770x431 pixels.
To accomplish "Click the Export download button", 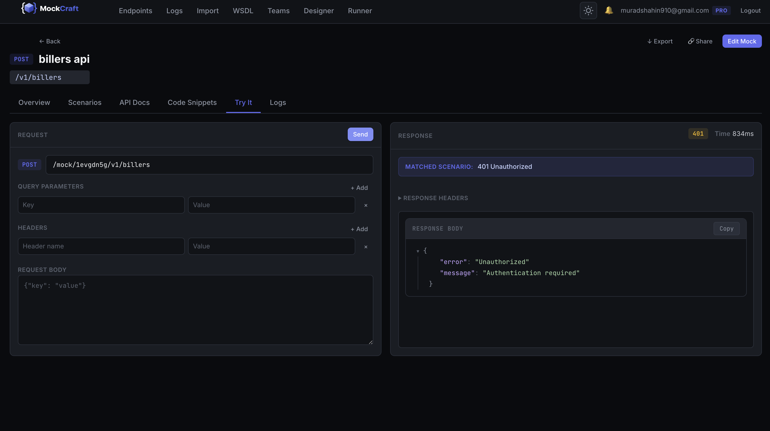I will click(660, 41).
